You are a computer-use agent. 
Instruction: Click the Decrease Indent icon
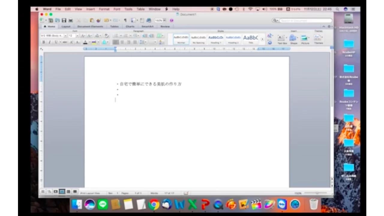pyautogui.click(x=144, y=36)
